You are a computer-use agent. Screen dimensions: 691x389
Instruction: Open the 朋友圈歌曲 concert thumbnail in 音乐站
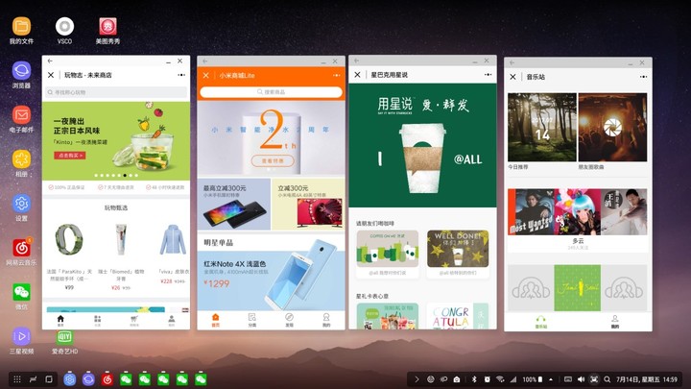click(x=612, y=127)
